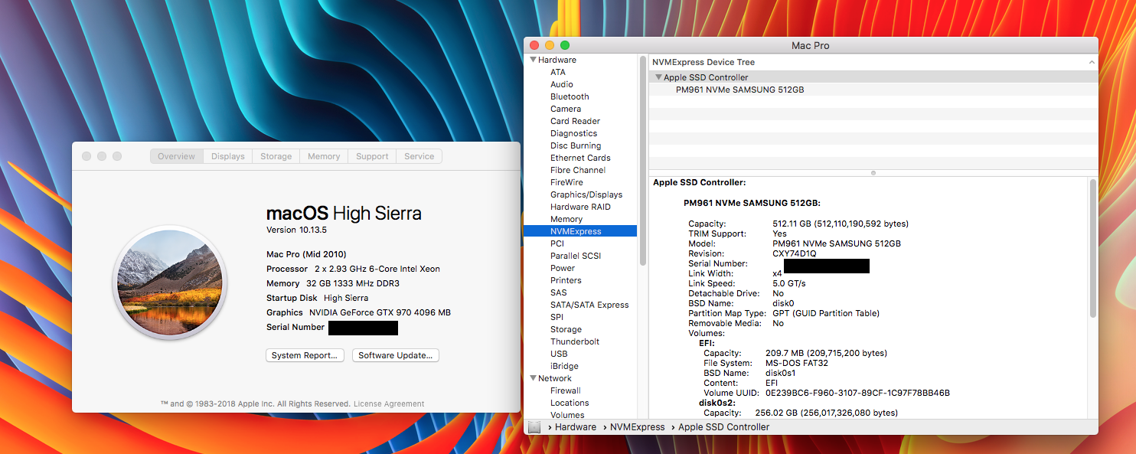The height and width of the screenshot is (454, 1136).
Task: Click the yellow minimize button on Mac Pro window
Action: (x=550, y=45)
